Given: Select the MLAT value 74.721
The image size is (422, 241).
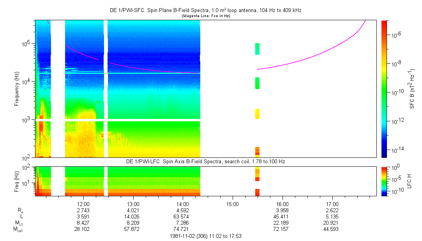Looking at the screenshot, I should tap(183, 229).
